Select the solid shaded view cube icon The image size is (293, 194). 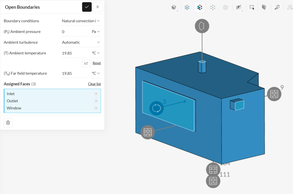pyautogui.click(x=174, y=7)
